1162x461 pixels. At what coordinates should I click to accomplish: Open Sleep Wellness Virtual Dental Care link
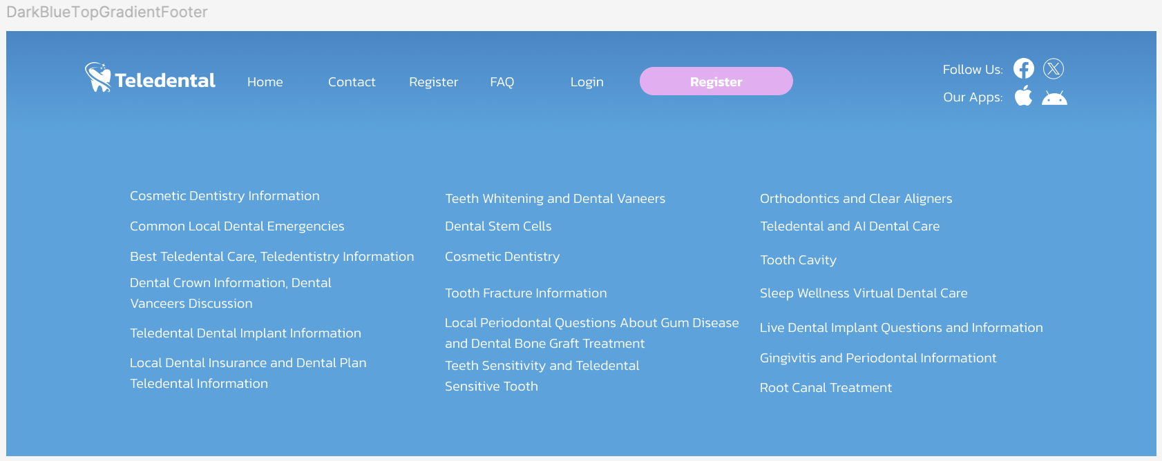click(864, 293)
